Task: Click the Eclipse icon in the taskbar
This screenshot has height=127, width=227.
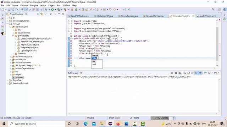Action: [x=110, y=124]
